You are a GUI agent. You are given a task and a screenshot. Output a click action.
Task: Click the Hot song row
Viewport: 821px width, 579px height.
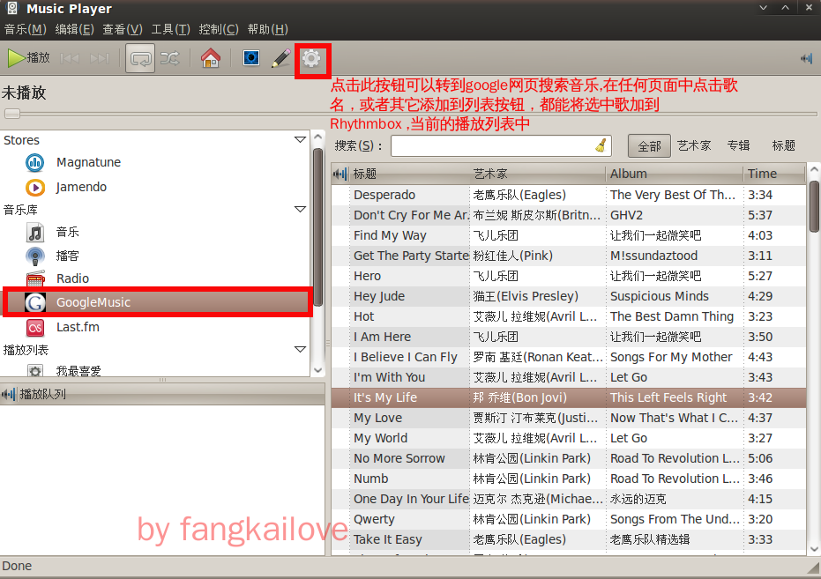coord(569,316)
